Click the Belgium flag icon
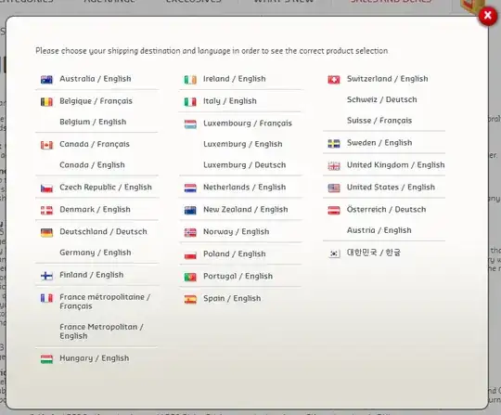Screen dimensions: 501x415 [46, 102]
